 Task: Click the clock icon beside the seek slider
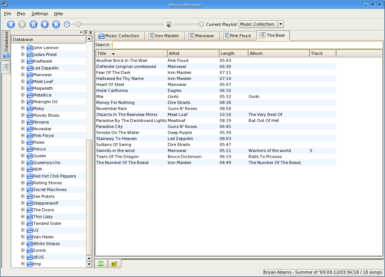point(67,24)
